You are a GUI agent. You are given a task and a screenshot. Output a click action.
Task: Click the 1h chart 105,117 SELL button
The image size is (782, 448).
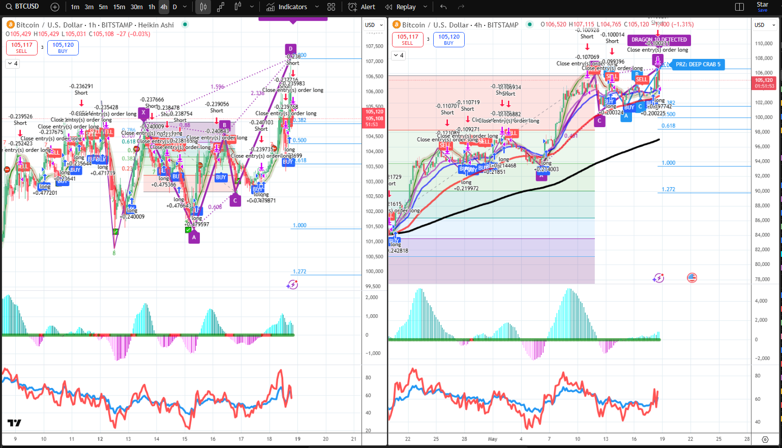(22, 47)
